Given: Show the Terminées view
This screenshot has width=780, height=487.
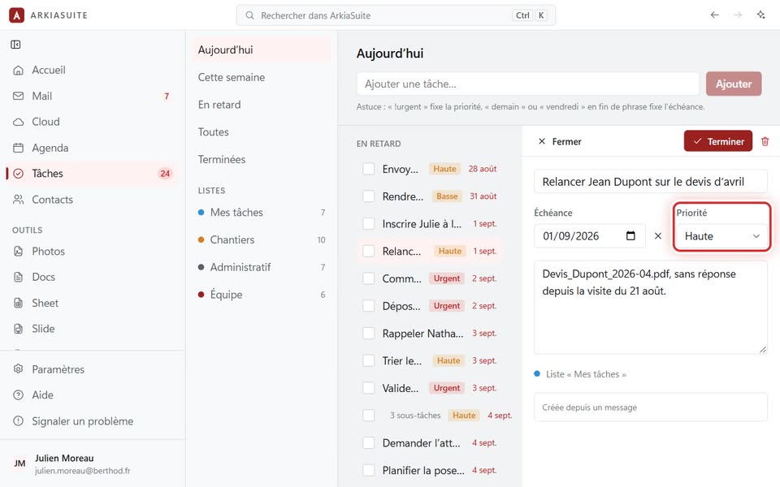Looking at the screenshot, I should pos(262,159).
